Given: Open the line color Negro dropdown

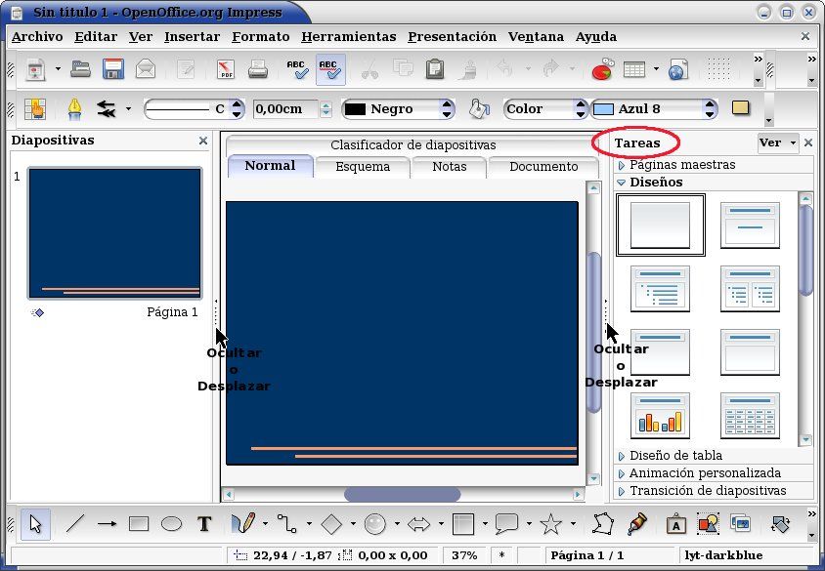Looking at the screenshot, I should coord(448,109).
